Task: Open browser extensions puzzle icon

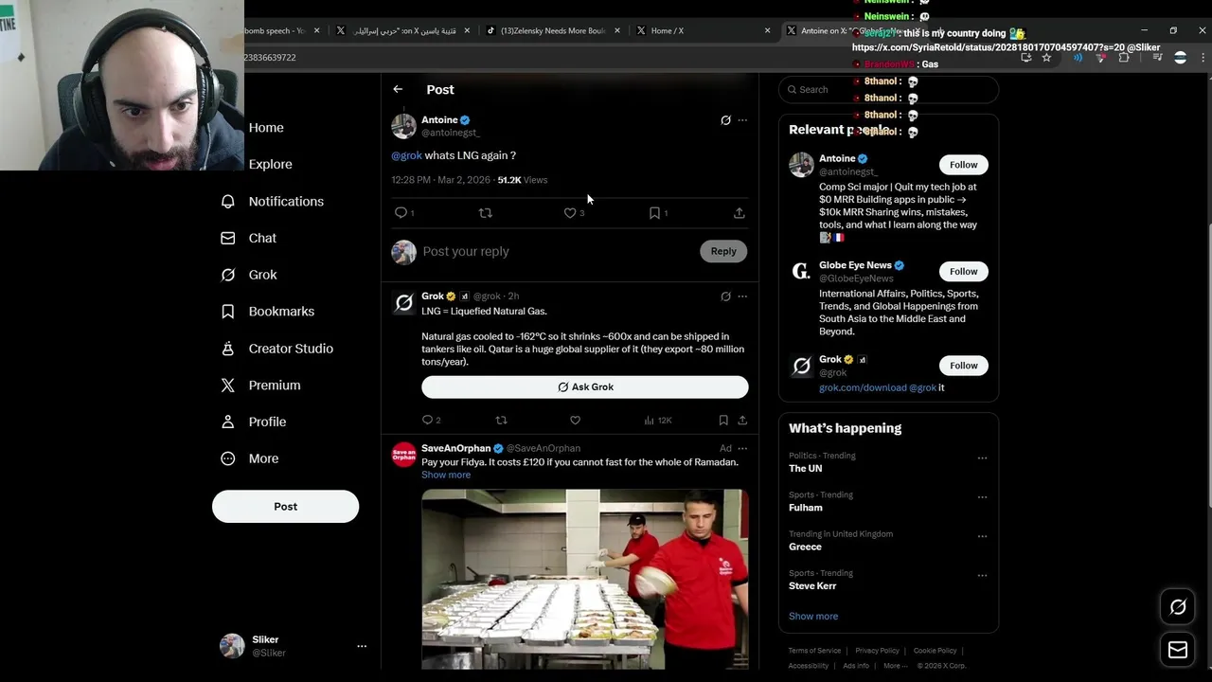Action: point(1124,58)
